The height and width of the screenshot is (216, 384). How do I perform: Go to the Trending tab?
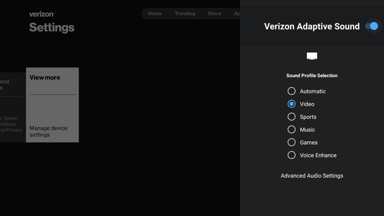pos(185,13)
